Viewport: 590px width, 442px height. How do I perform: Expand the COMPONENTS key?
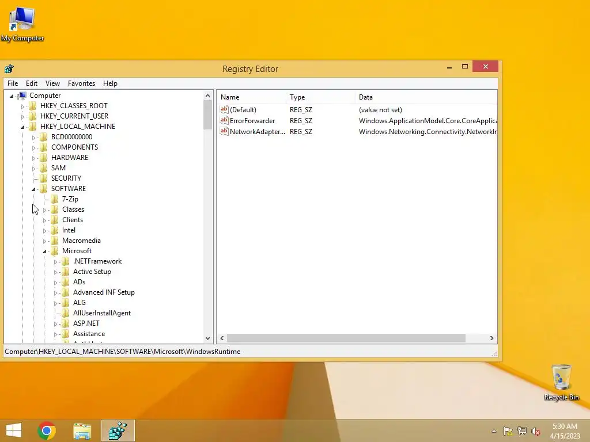tap(33, 148)
